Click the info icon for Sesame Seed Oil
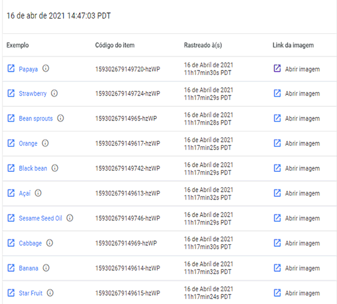 pos(69,218)
